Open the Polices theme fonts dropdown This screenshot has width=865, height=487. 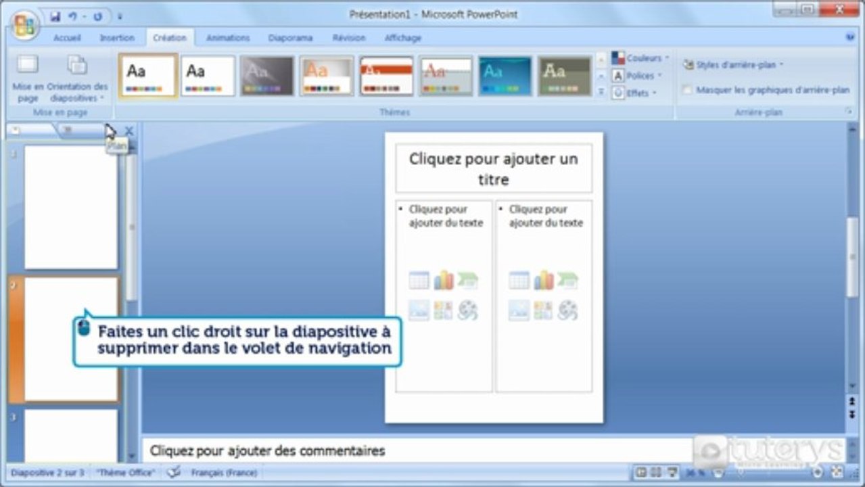click(x=637, y=76)
